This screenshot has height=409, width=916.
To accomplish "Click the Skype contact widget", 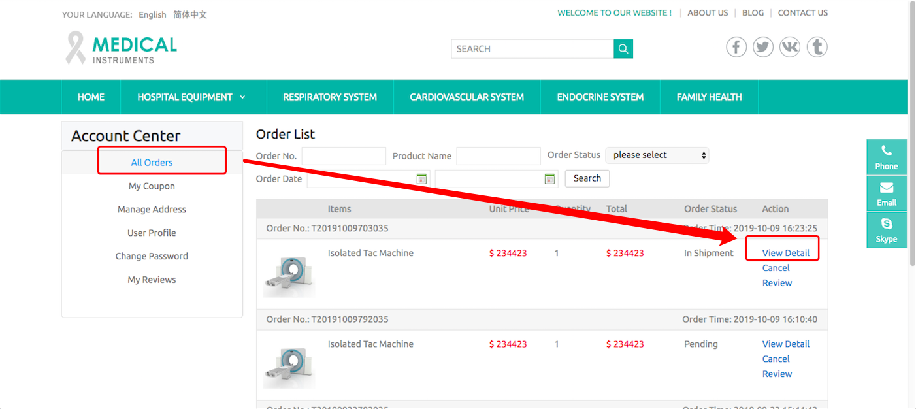I will point(887,230).
